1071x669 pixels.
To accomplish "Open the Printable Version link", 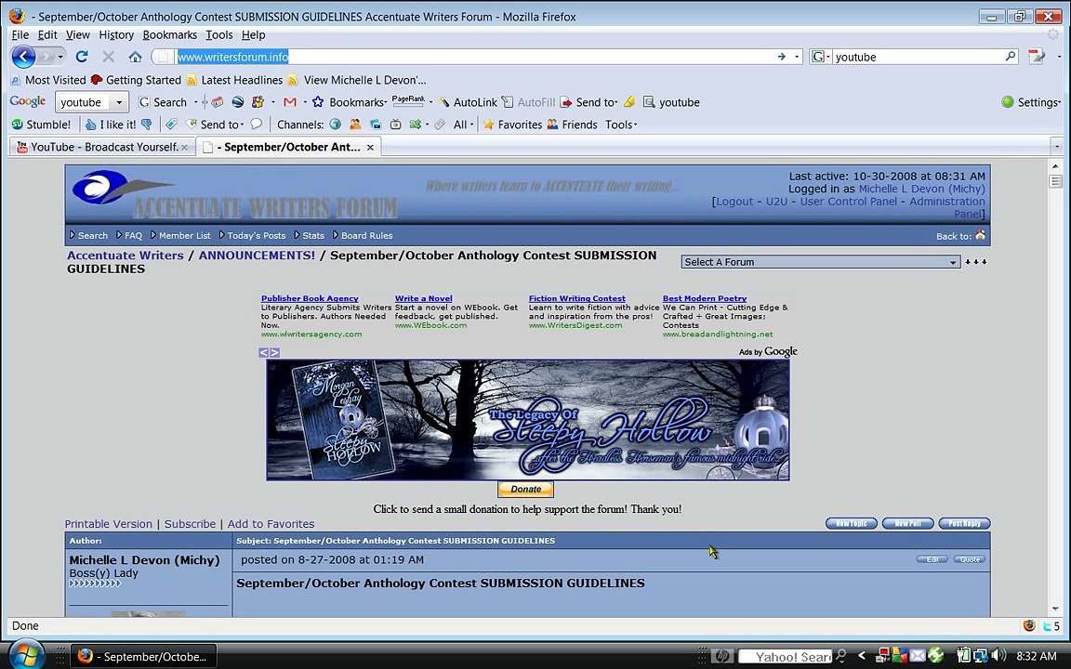I will [x=109, y=524].
